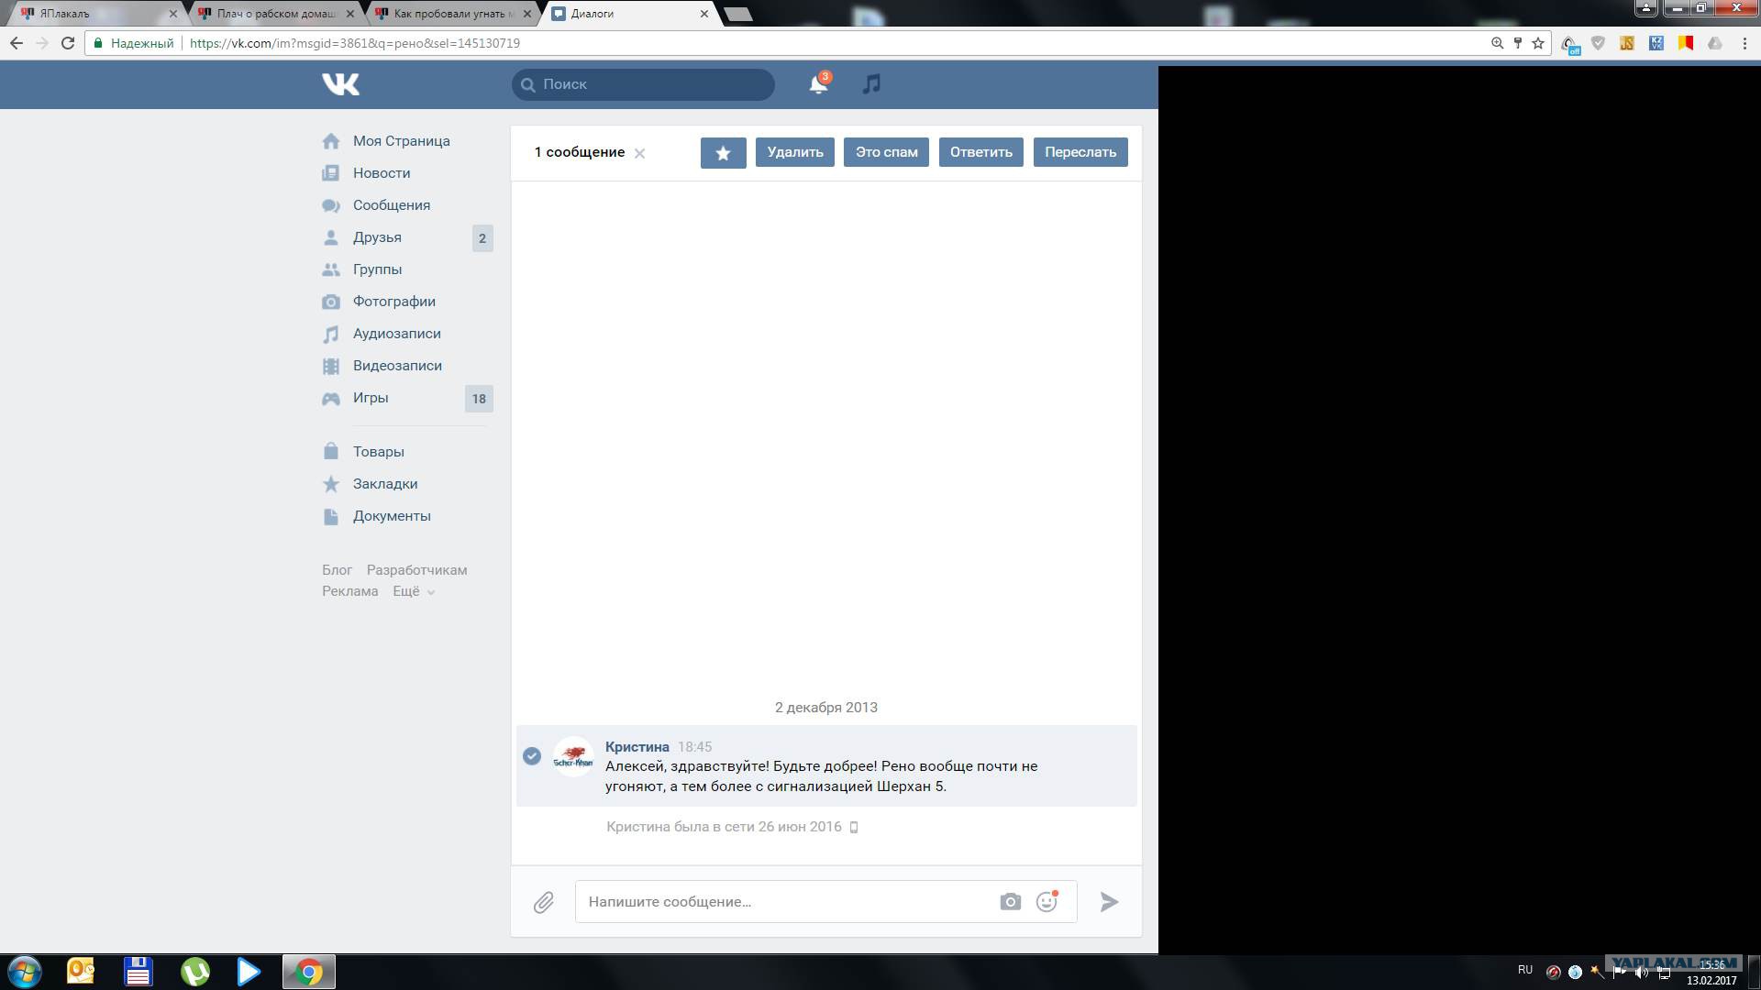Open Игры in the sidebar
This screenshot has height=990, width=1761.
tap(371, 398)
